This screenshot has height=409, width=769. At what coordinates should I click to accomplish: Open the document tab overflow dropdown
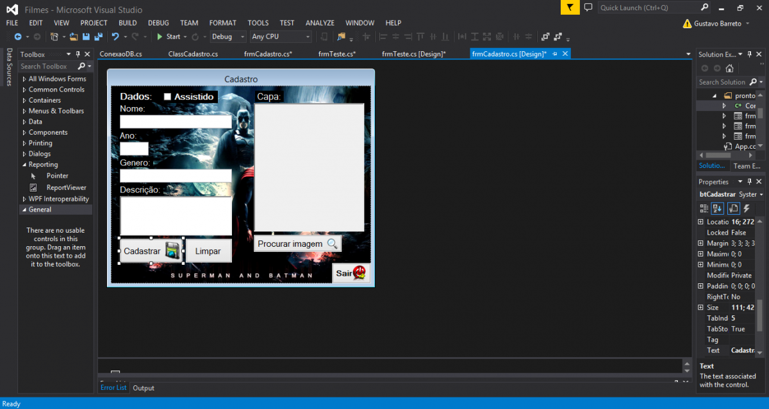(x=688, y=54)
